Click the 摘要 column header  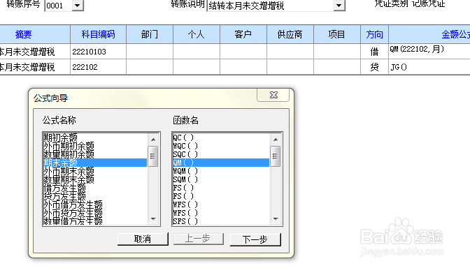[x=34, y=34]
